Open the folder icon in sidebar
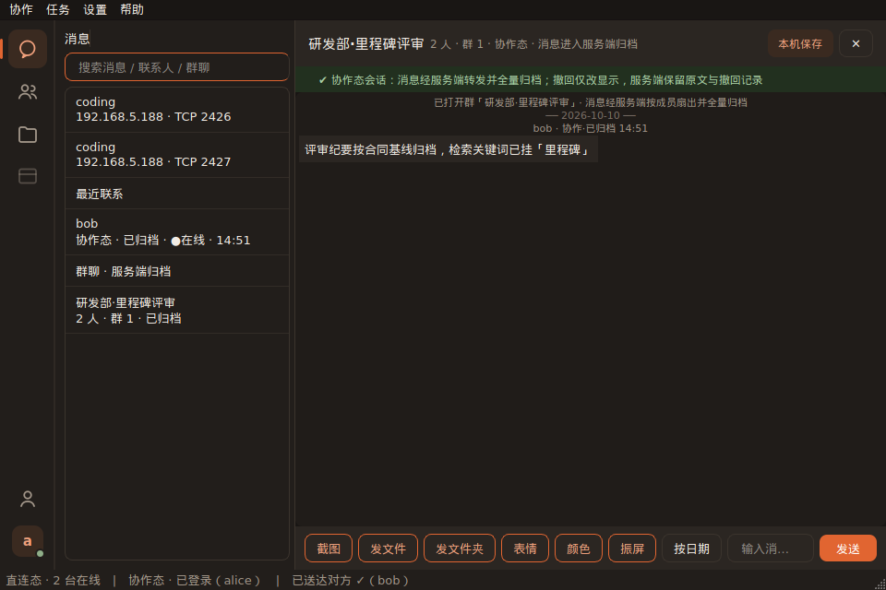The image size is (886, 590). click(27, 135)
